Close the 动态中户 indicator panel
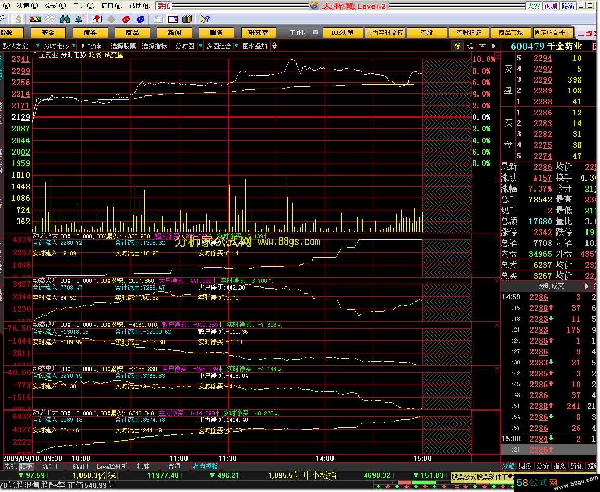The image size is (600, 492). tap(497, 370)
